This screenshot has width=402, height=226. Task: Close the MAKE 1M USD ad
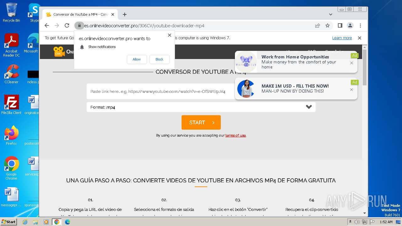click(x=351, y=89)
